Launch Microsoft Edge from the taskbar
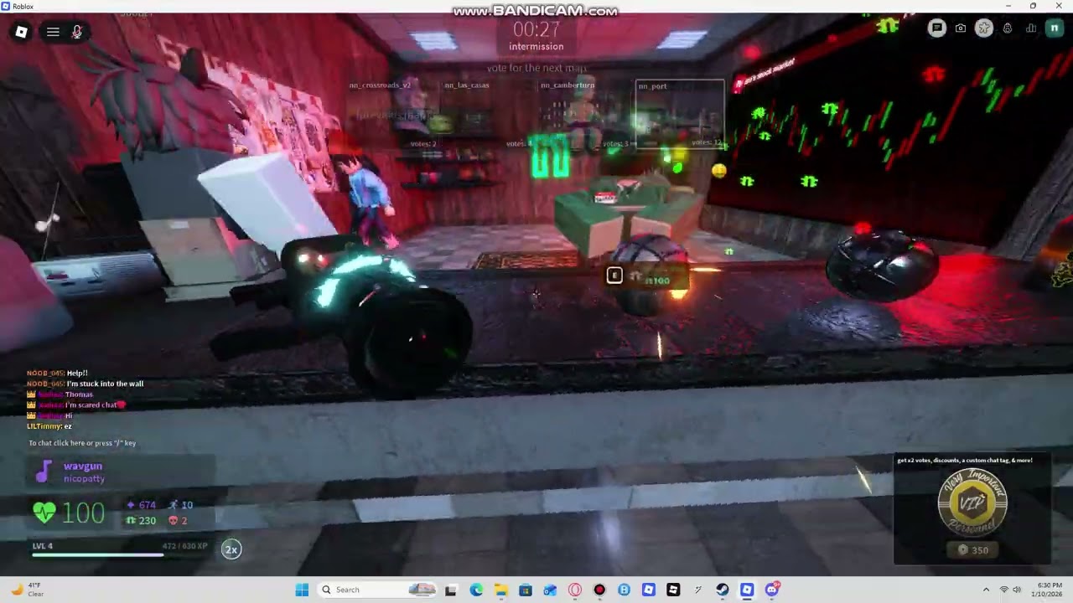Viewport: 1073px width, 603px height. 476,590
